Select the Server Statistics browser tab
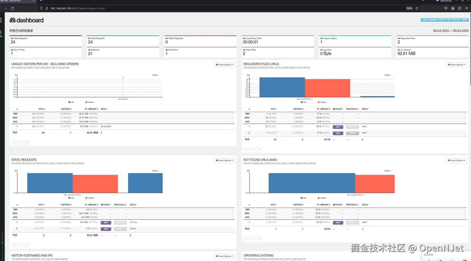The image size is (471, 261). tap(11, 1)
